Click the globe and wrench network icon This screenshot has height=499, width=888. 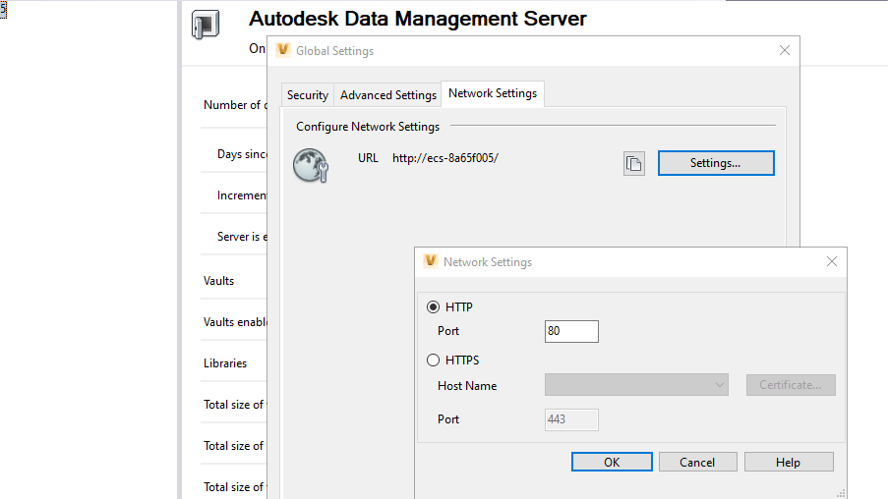pos(311,165)
